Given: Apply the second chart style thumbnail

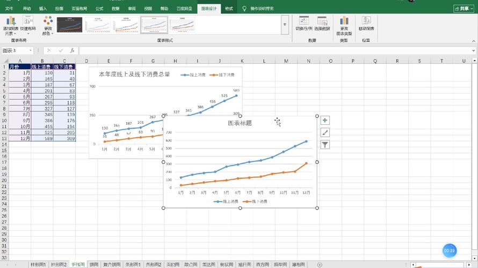Looking at the screenshot, I should pos(98,25).
